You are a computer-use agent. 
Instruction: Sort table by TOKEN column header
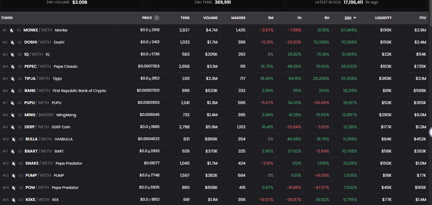(x=7, y=18)
